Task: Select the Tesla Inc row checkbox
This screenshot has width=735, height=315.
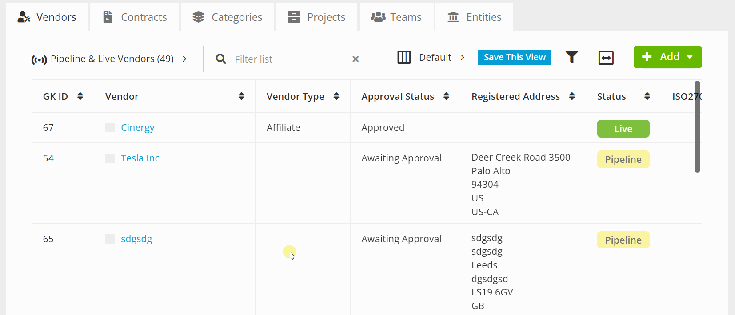Action: tap(110, 158)
